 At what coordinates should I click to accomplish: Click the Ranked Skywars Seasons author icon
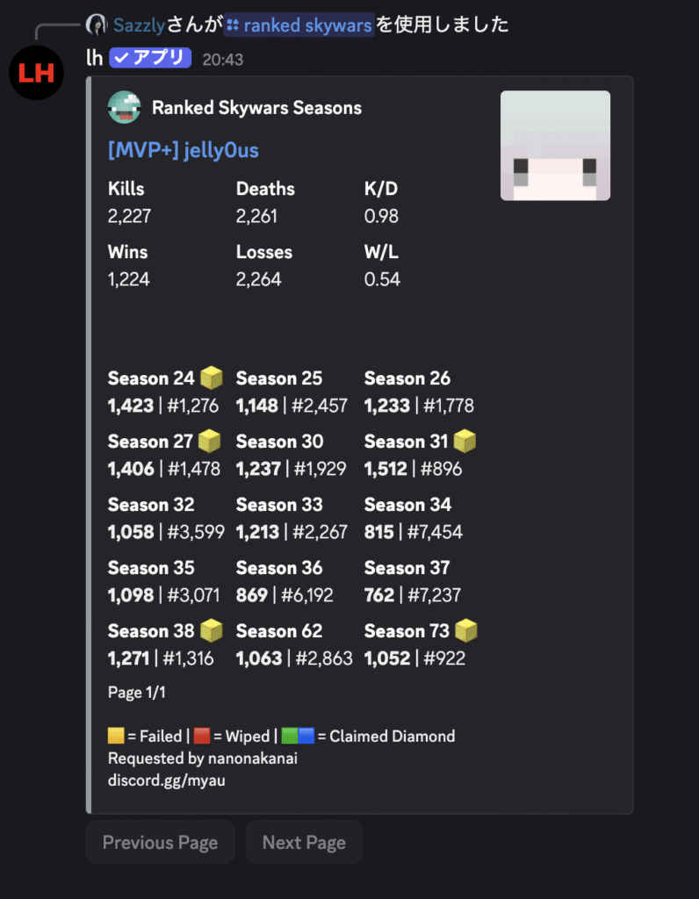[x=125, y=108]
